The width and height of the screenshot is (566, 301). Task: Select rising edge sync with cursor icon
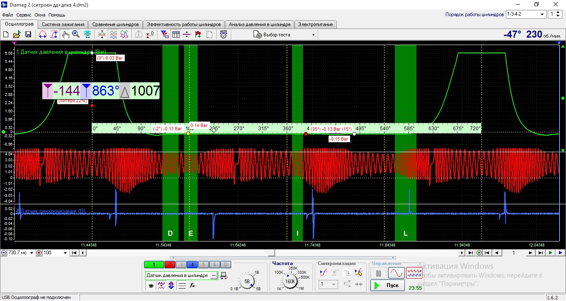(x=359, y=272)
